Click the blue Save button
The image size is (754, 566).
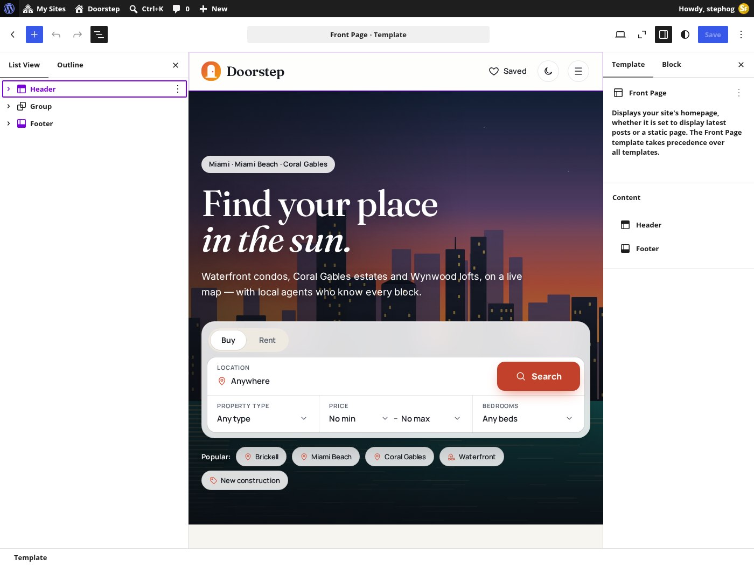[713, 34]
